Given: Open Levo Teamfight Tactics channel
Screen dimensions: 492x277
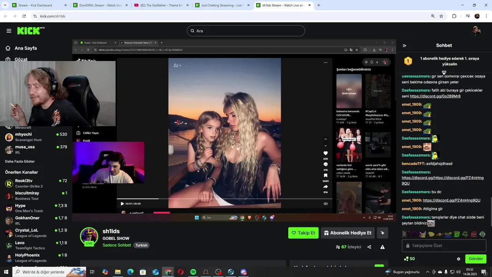Looking at the screenshot, I should pos(36,245).
